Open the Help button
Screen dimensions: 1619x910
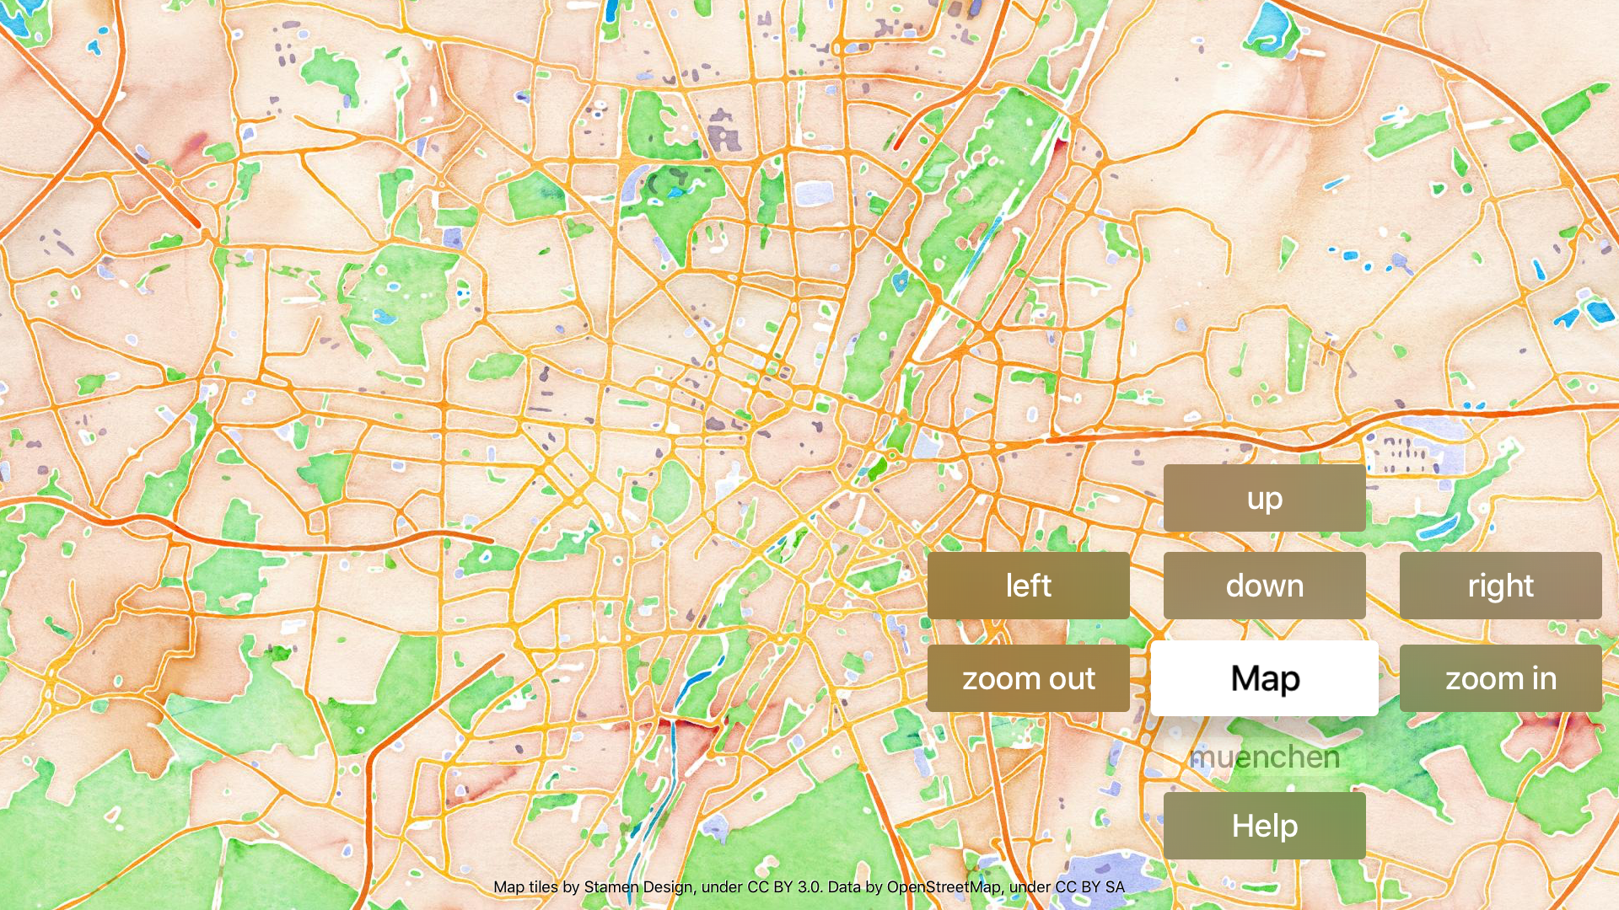(1264, 826)
